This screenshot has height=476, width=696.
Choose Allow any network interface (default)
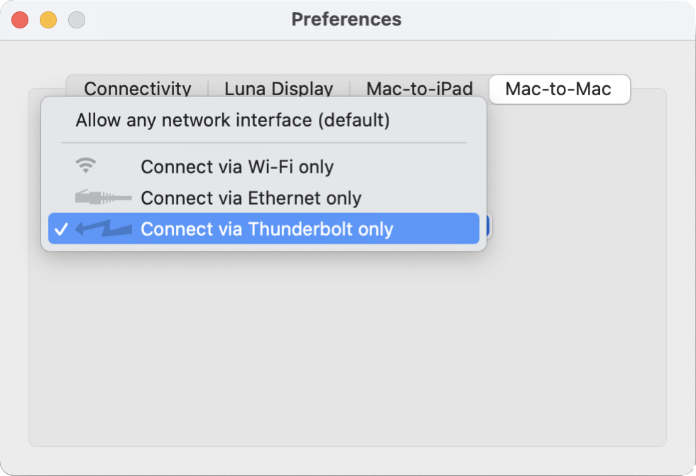(x=232, y=120)
